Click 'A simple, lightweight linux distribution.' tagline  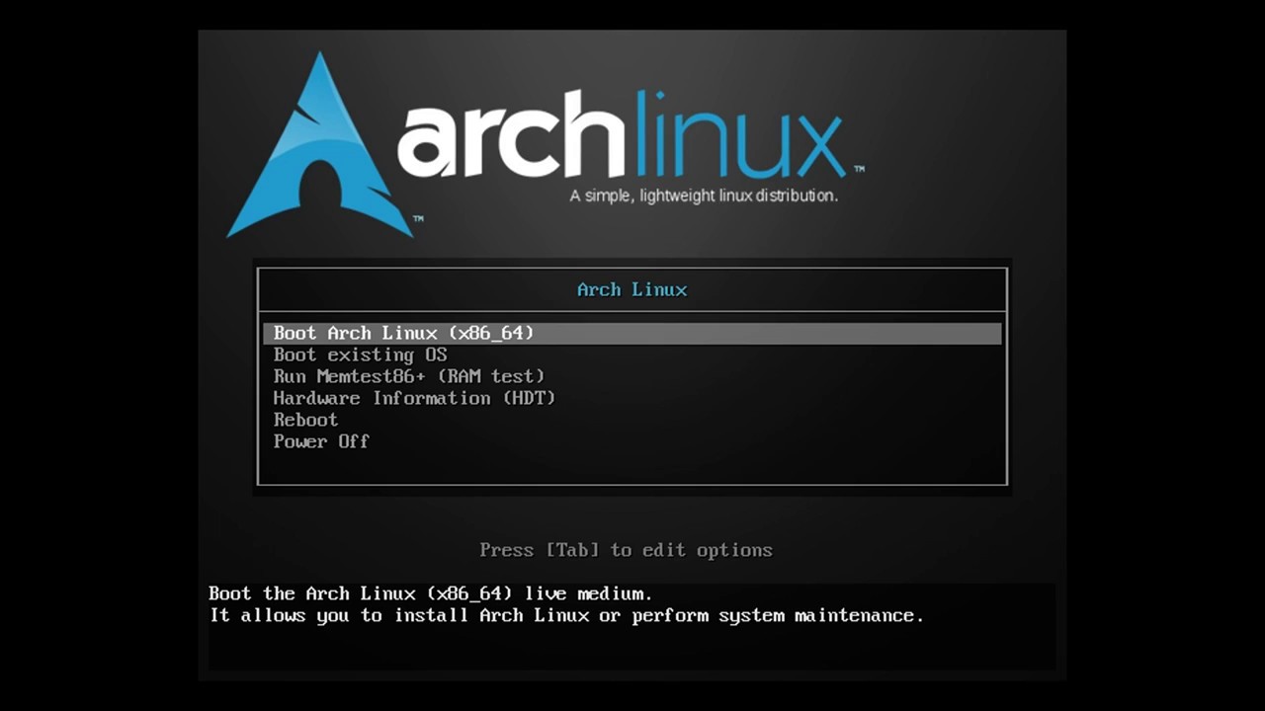(704, 196)
